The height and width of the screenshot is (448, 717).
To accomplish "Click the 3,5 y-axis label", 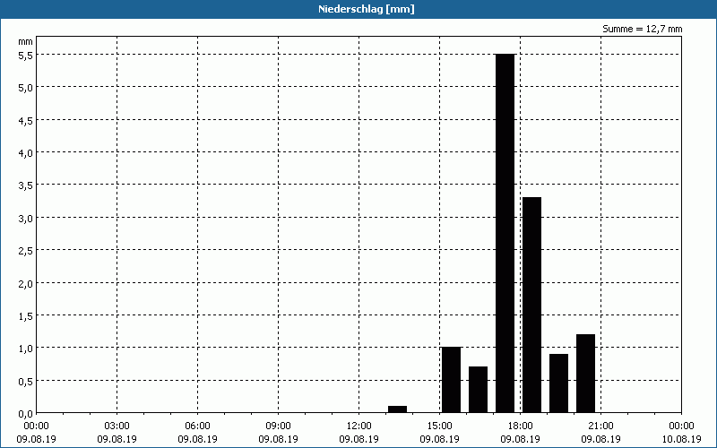I will 25,185.
